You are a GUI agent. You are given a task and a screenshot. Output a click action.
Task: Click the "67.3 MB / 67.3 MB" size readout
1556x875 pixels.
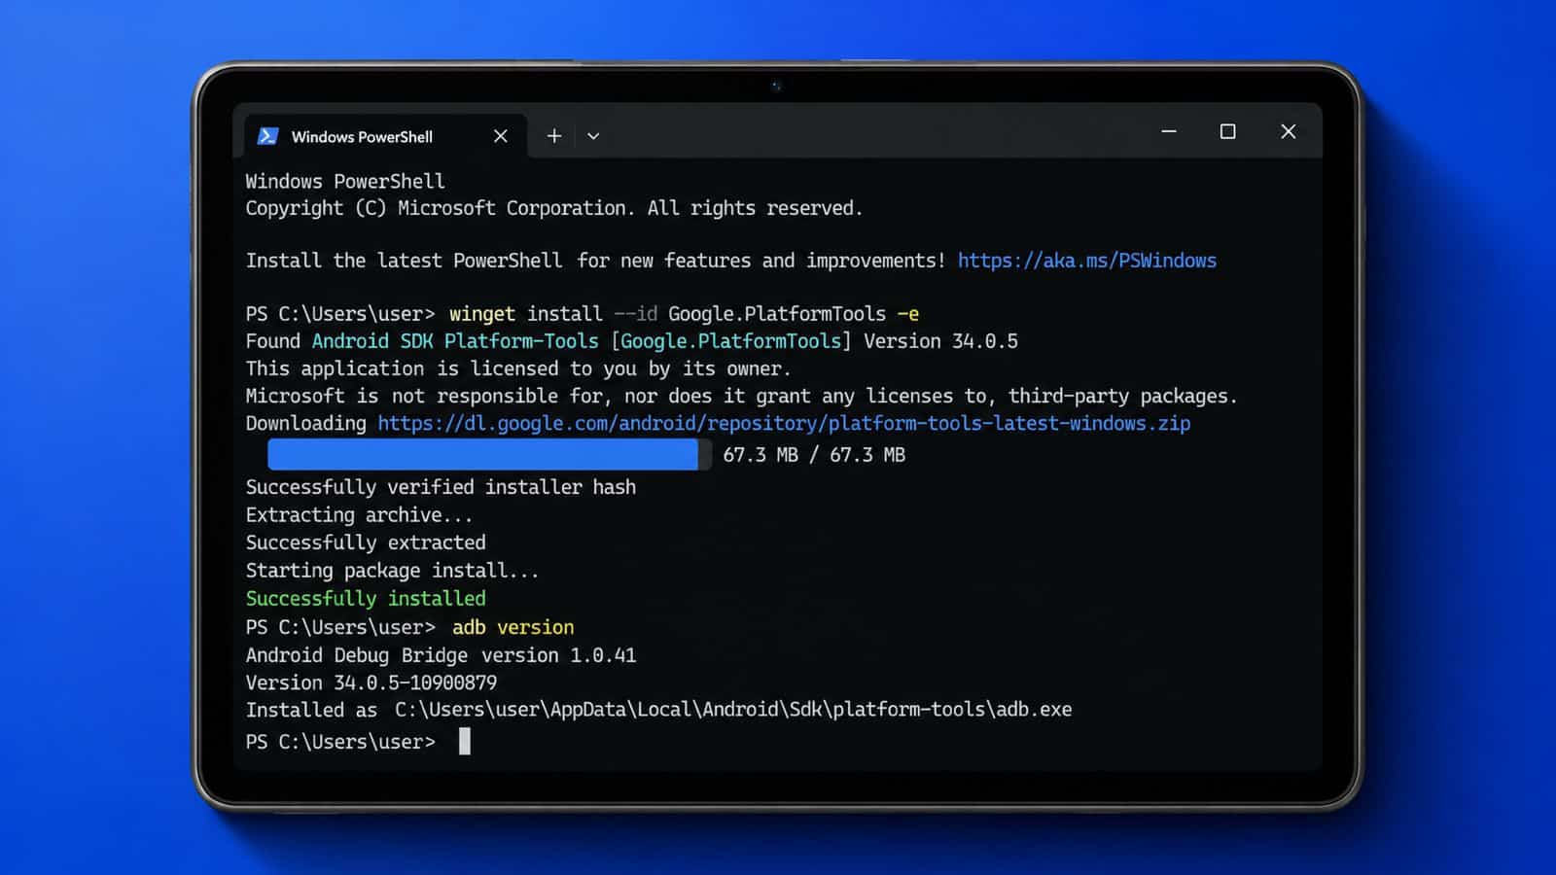pyautogui.click(x=814, y=455)
